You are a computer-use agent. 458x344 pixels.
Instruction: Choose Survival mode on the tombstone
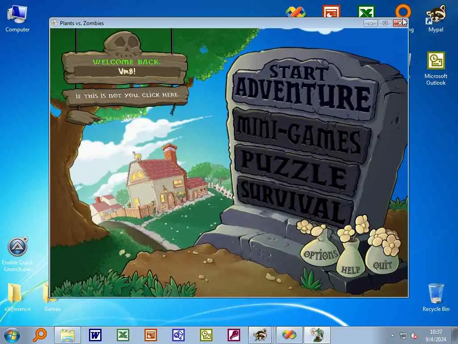click(x=295, y=202)
